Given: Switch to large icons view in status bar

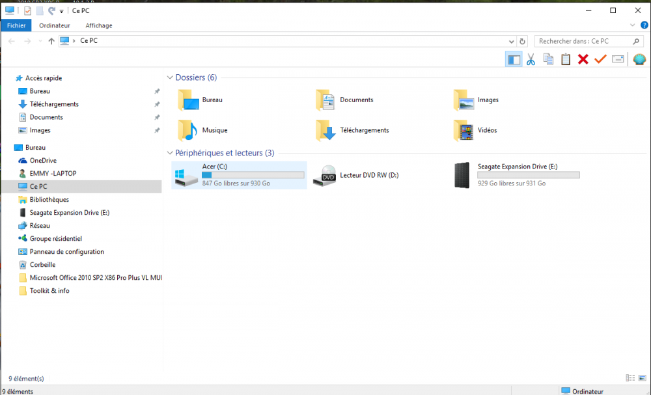Looking at the screenshot, I should (643, 378).
